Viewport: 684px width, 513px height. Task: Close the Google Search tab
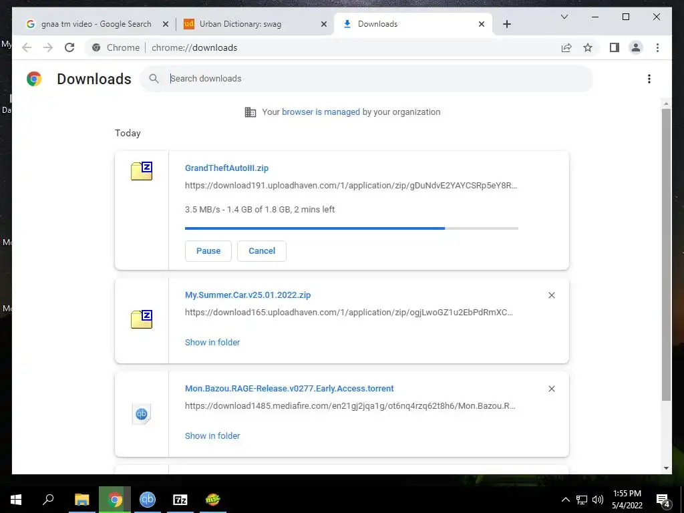click(166, 24)
